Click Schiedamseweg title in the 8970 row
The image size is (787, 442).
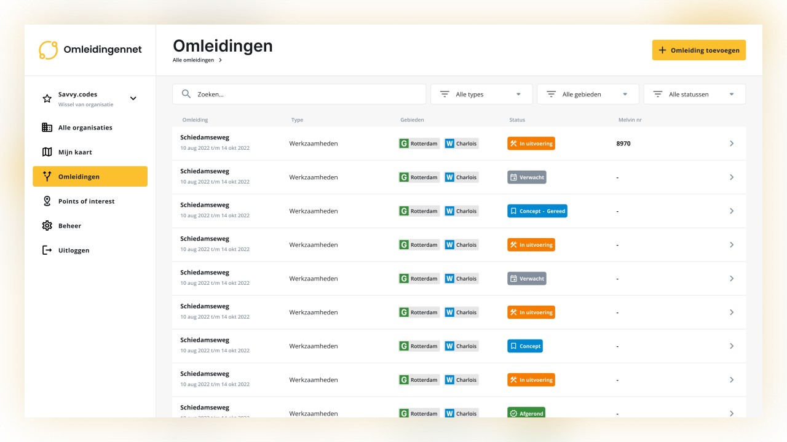tap(205, 138)
